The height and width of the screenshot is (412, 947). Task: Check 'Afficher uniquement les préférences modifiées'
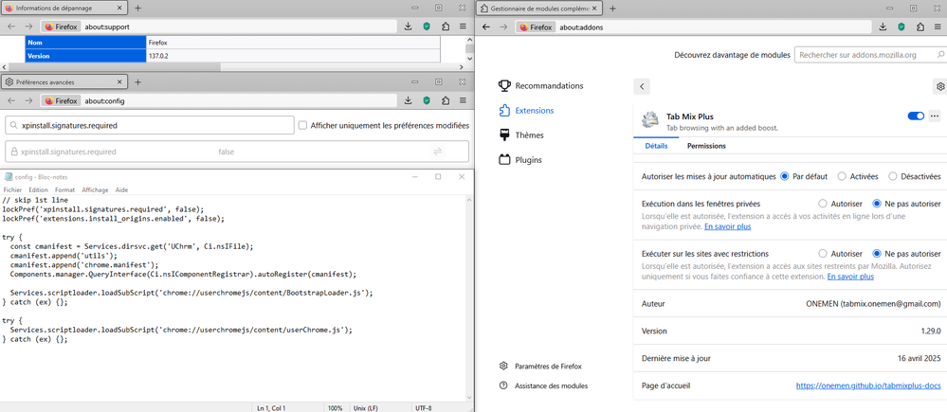tap(302, 125)
